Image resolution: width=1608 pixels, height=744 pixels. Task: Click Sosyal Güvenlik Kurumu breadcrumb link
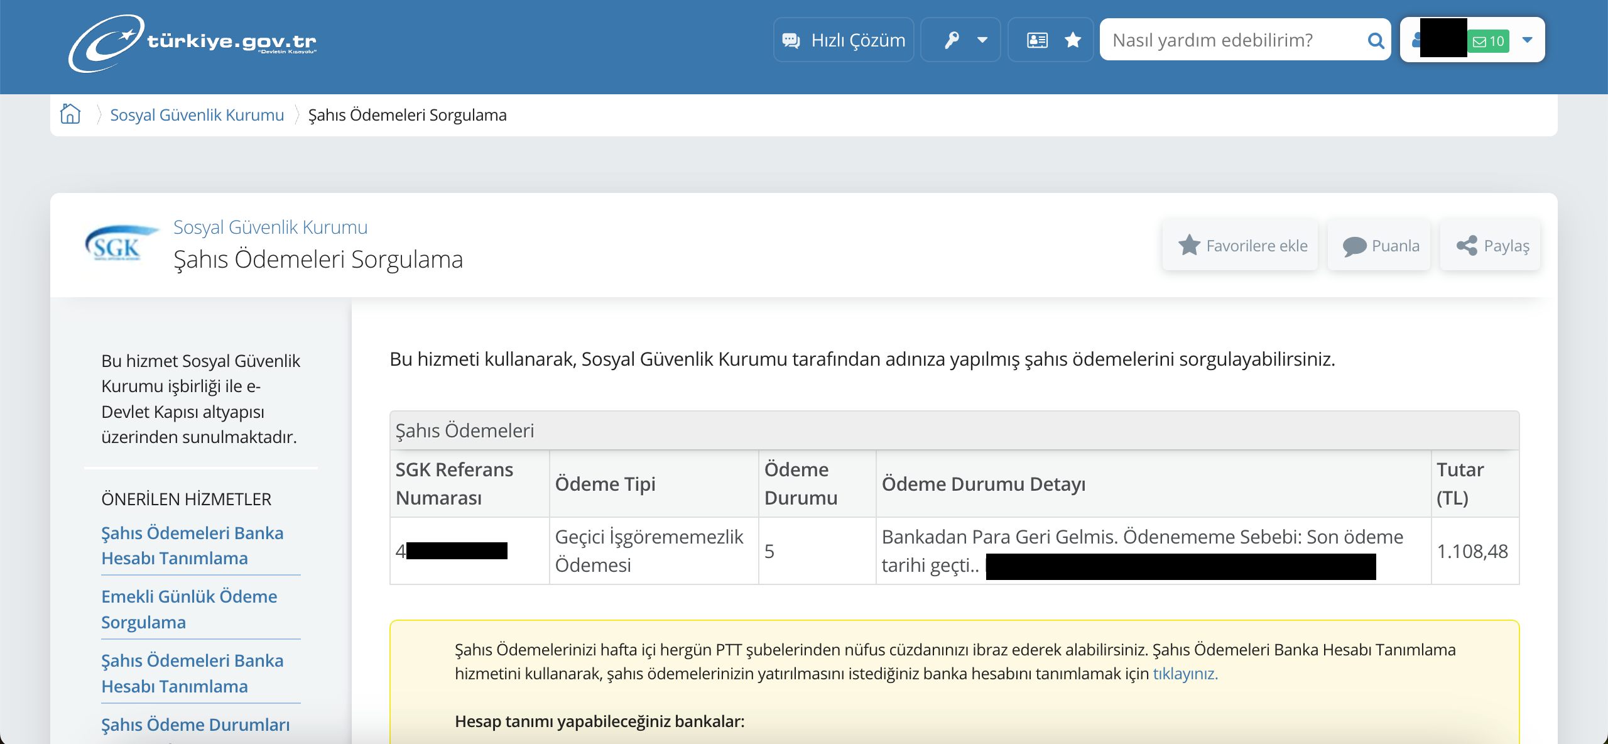point(197,115)
